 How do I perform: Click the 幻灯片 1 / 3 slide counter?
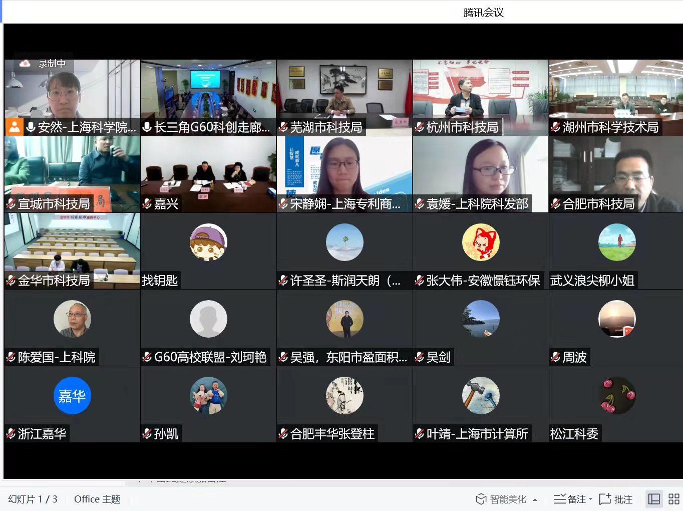[x=33, y=499]
